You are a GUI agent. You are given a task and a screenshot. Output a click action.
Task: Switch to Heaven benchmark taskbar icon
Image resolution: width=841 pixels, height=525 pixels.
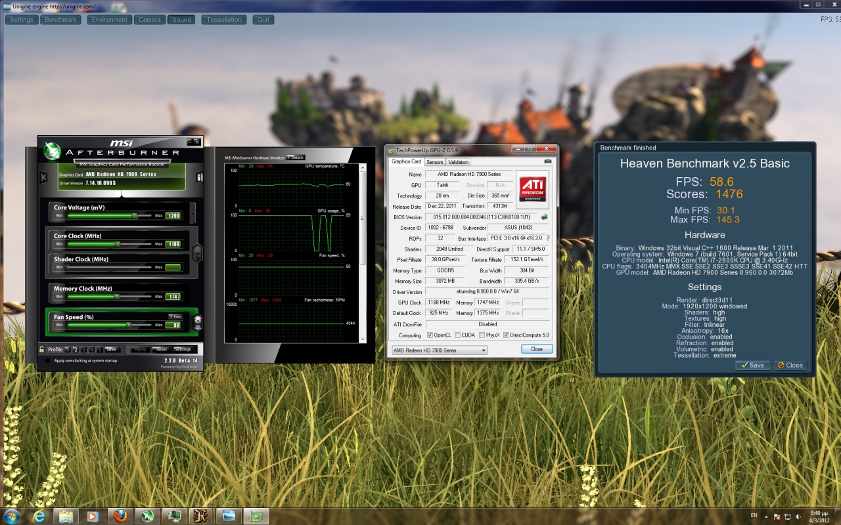[x=200, y=516]
